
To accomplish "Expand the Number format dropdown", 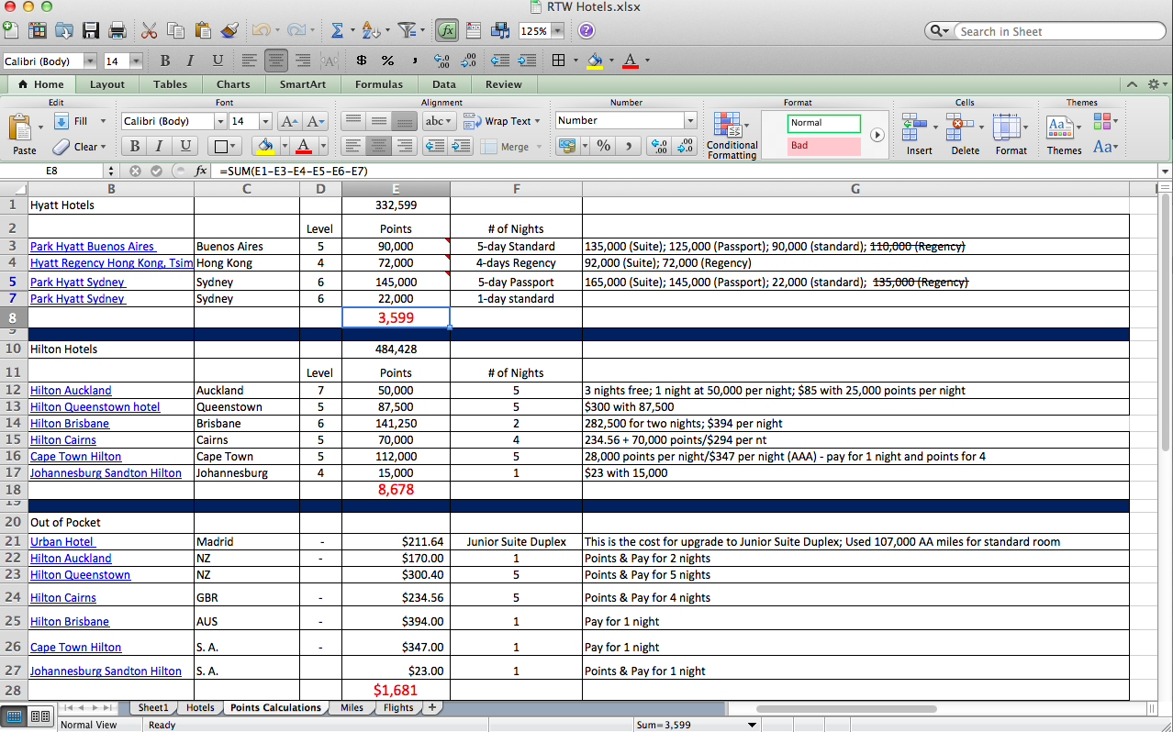I will pyautogui.click(x=689, y=121).
